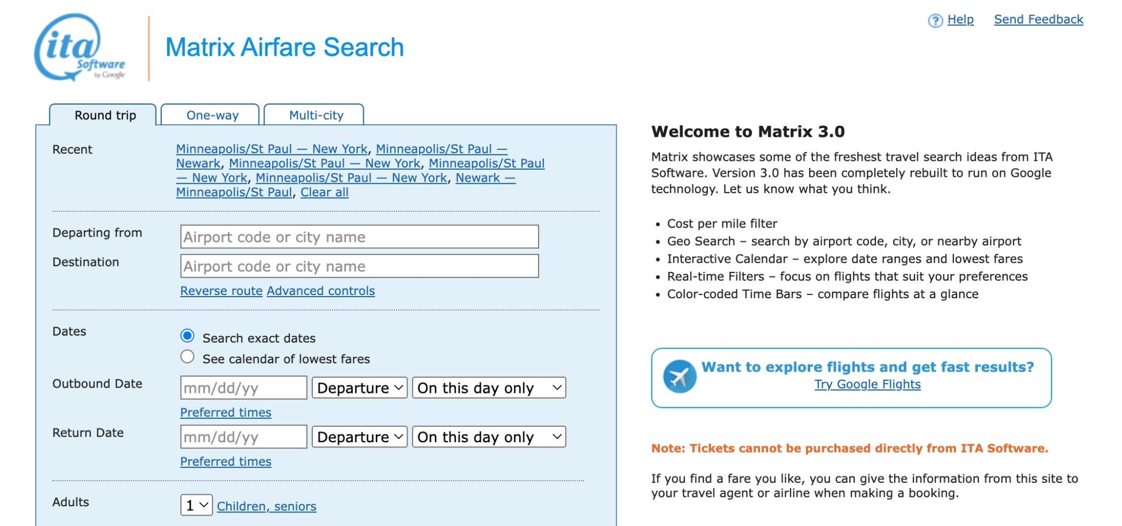Click the ITA Software logo

(x=79, y=48)
